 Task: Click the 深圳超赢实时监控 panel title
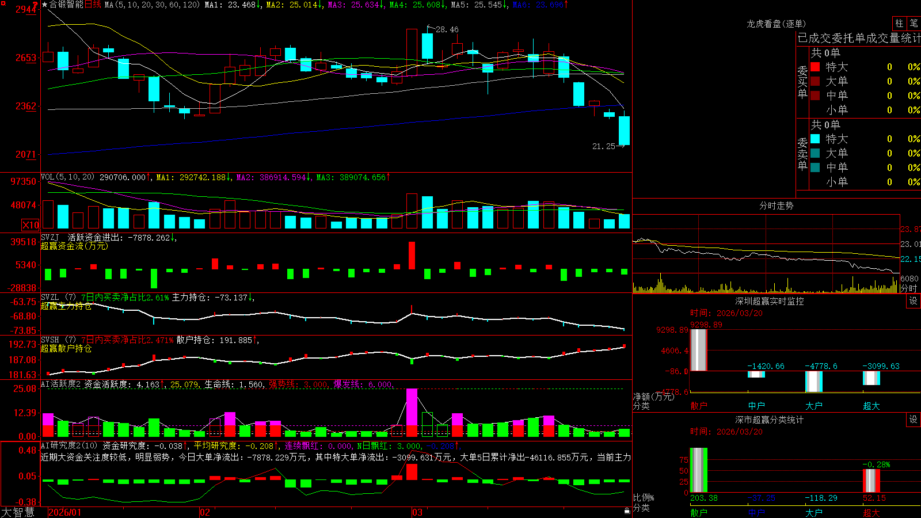tap(770, 301)
